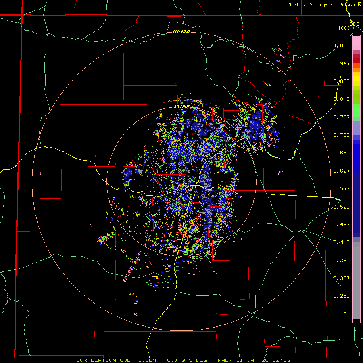Image resolution: width=363 pixels, height=363 pixels.
Task: Pick the pink top segment of color bar
Action: pyautogui.click(x=356, y=43)
